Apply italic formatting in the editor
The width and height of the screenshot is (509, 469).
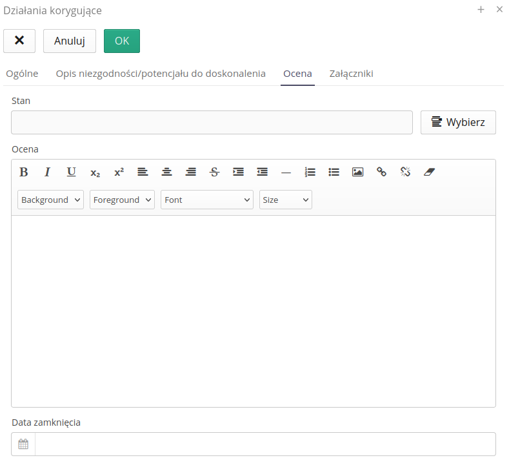click(47, 172)
